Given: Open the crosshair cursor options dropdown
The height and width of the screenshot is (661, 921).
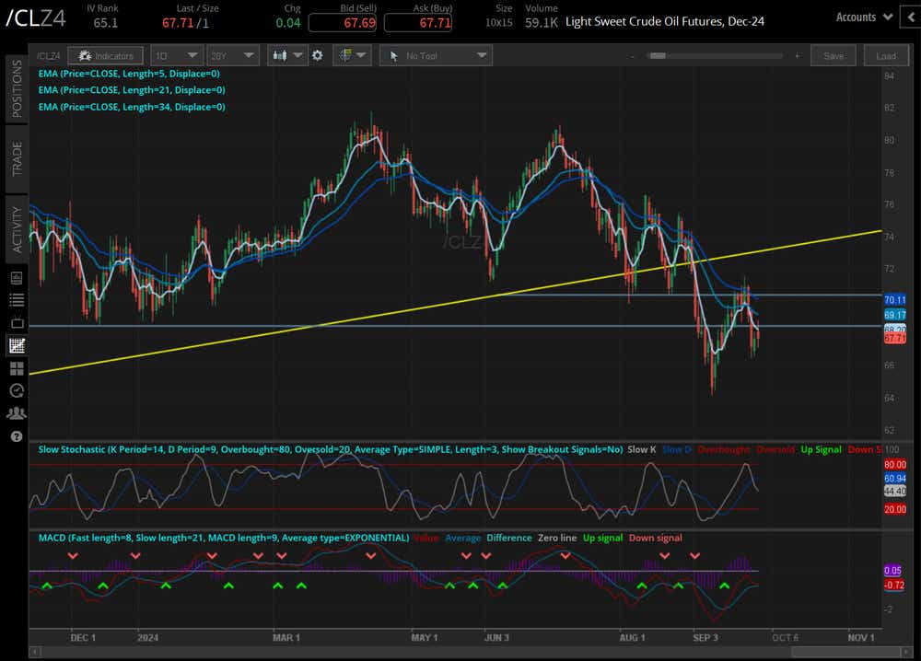Looking at the screenshot, I should (361, 56).
